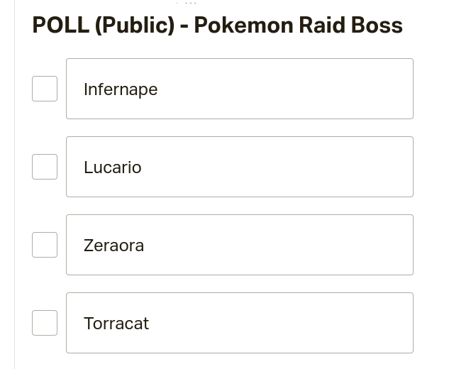The height and width of the screenshot is (369, 454).
Task: Focus the text field containing Lucario
Action: [x=240, y=167]
